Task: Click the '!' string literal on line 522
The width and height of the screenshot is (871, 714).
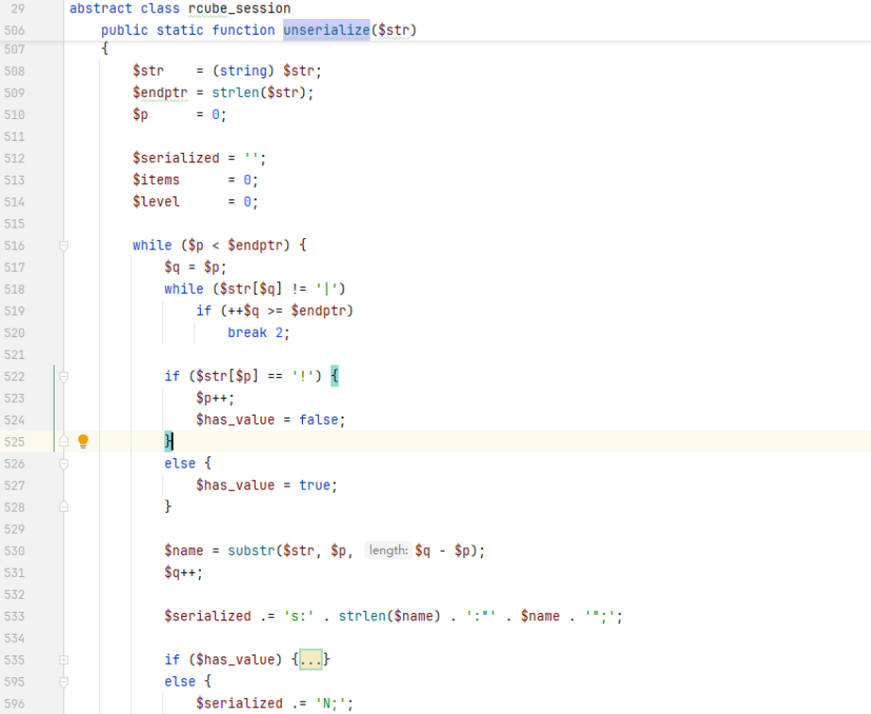Action: pos(303,377)
